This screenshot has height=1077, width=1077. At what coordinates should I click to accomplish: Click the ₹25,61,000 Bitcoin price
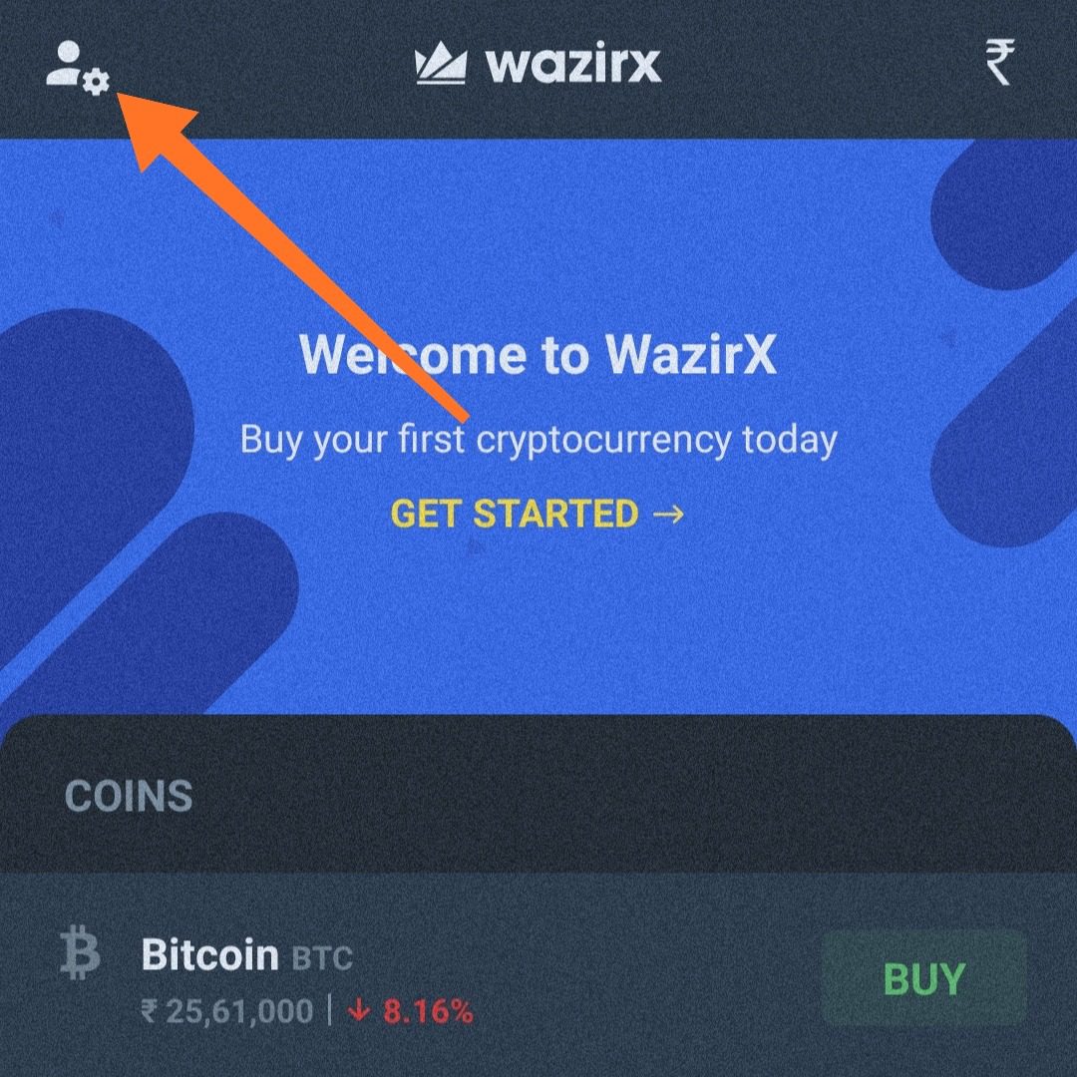(x=227, y=1011)
